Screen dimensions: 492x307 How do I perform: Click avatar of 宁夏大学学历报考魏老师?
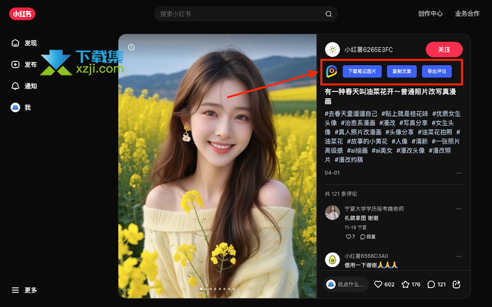[332, 212]
